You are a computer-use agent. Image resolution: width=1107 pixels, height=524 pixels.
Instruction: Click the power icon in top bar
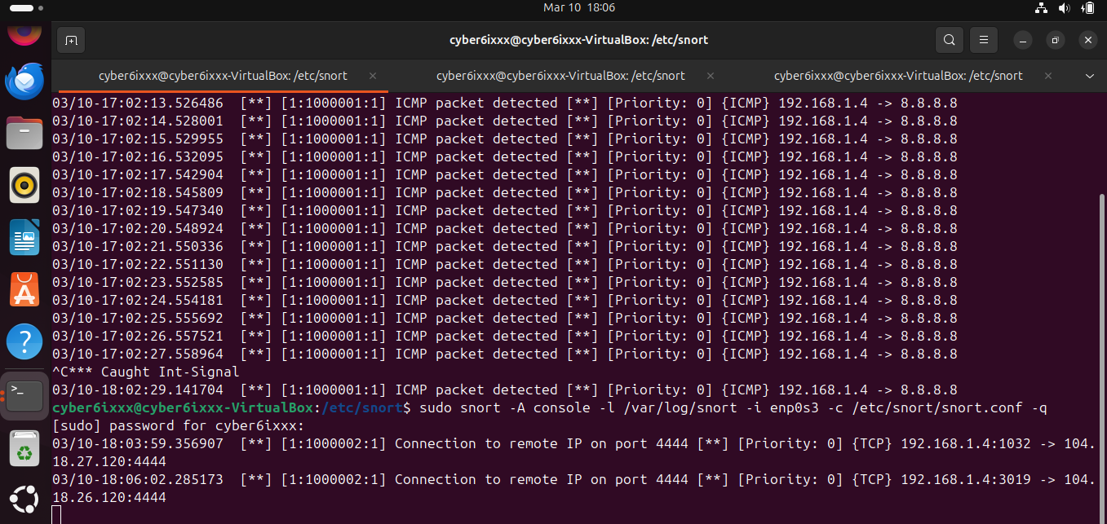coord(1087,7)
